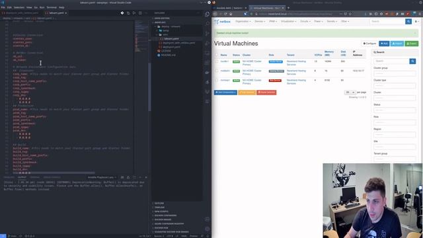
Task: Switch to the first Firefox tab
Action: point(231,8)
